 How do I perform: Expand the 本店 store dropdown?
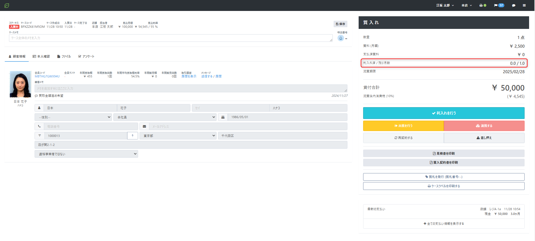pos(467,5)
